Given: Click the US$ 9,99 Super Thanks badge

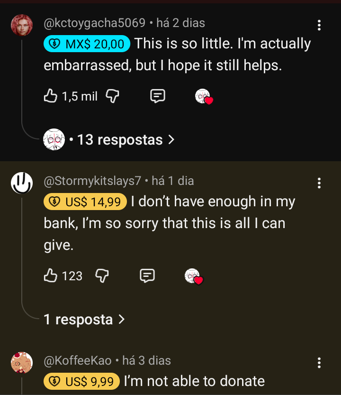Looking at the screenshot, I should [x=81, y=381].
